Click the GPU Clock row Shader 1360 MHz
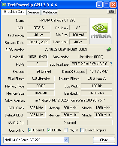118x146 pixels. coord(103,108)
